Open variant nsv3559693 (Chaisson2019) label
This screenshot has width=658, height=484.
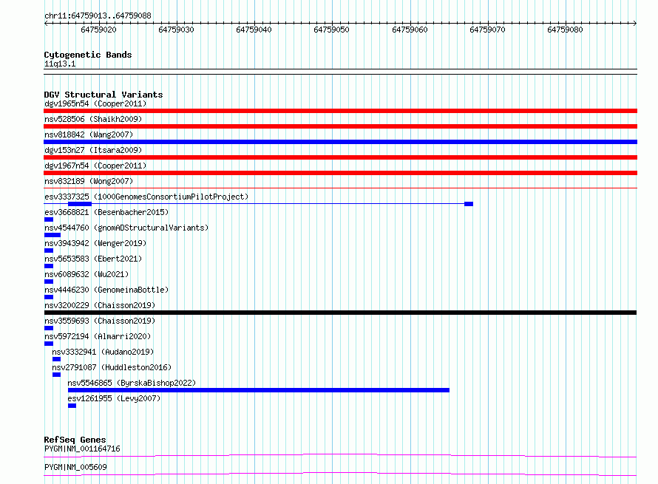(100, 321)
